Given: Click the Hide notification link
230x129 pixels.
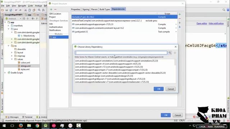Looking at the screenshot, I should pos(216,23).
